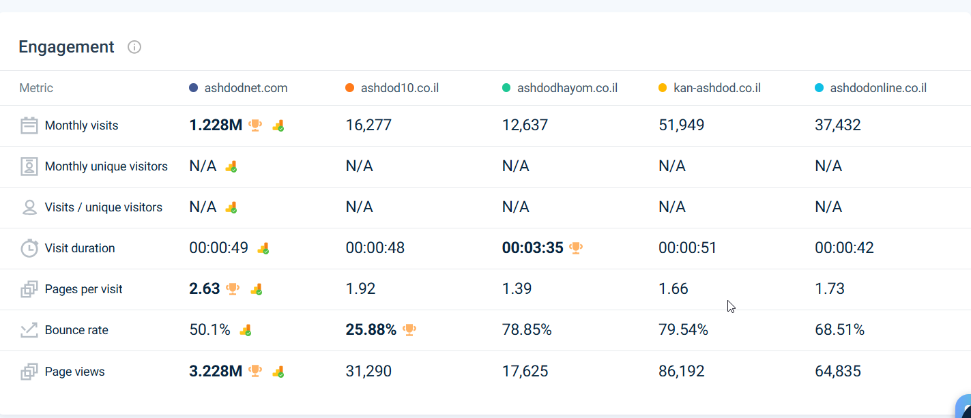Screen dimensions: 971x418
Task: Click the 1.228M monthly visits value
Action: click(x=216, y=125)
